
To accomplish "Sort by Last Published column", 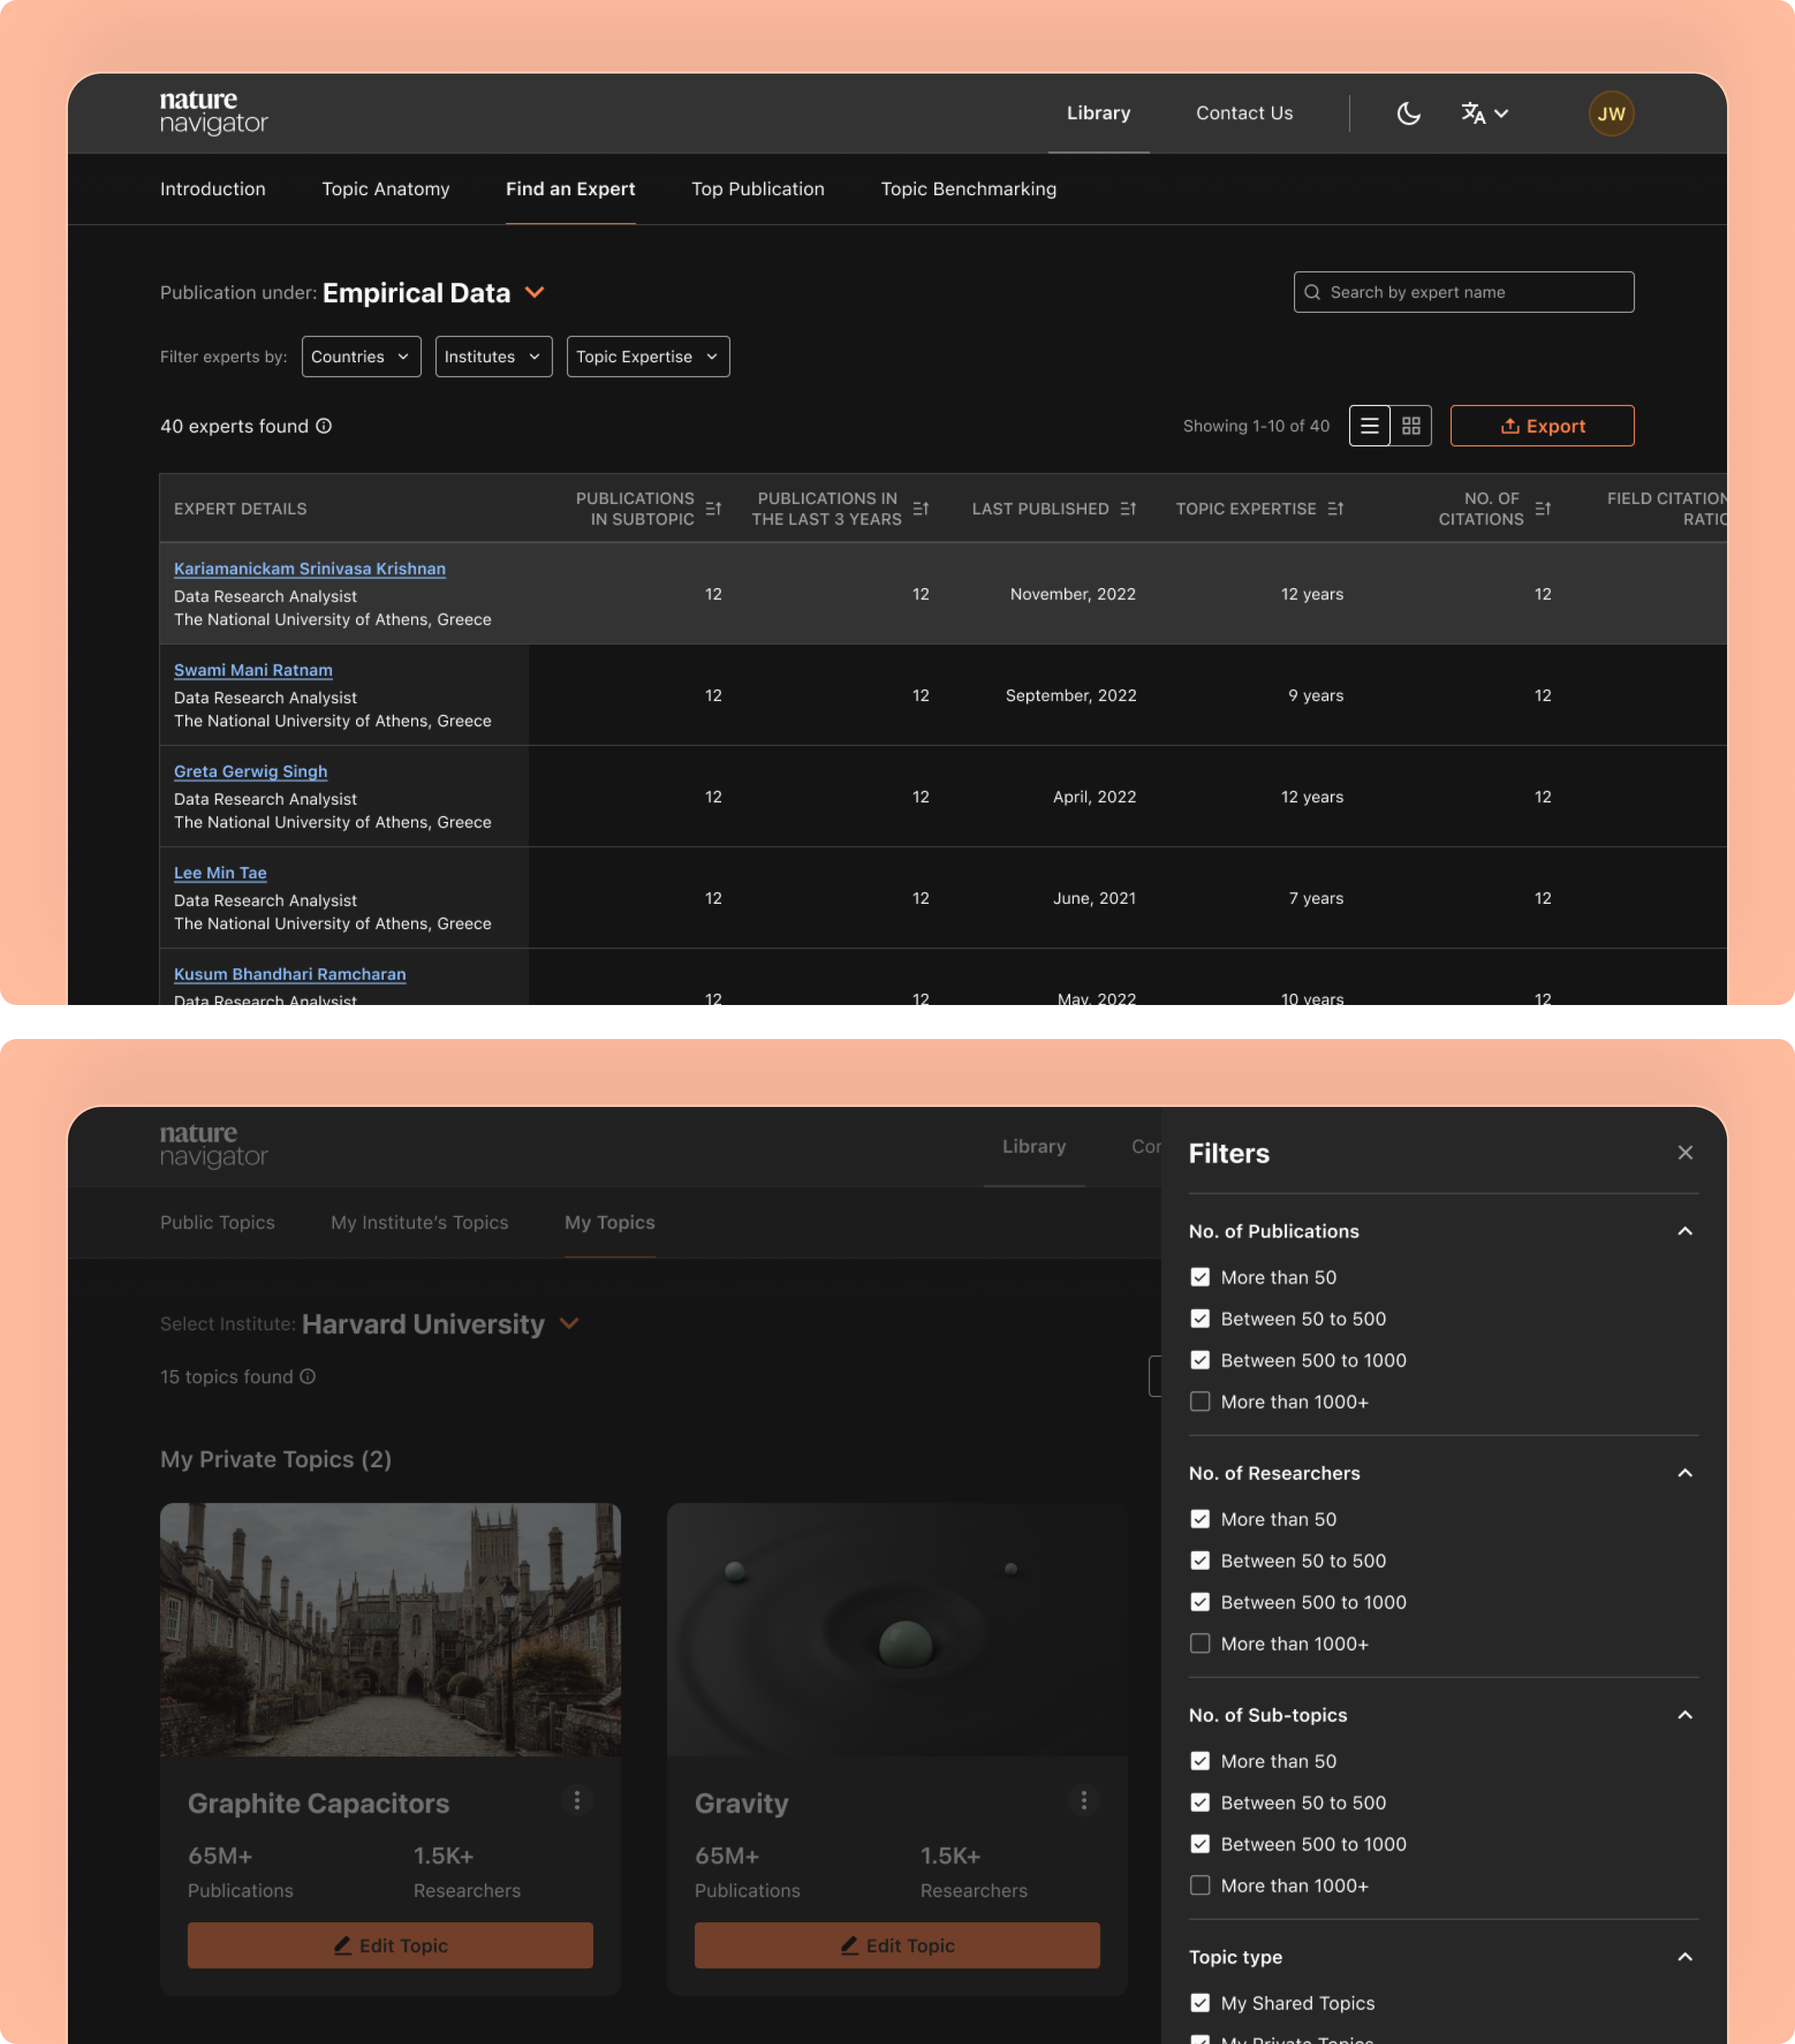I will coord(1128,509).
